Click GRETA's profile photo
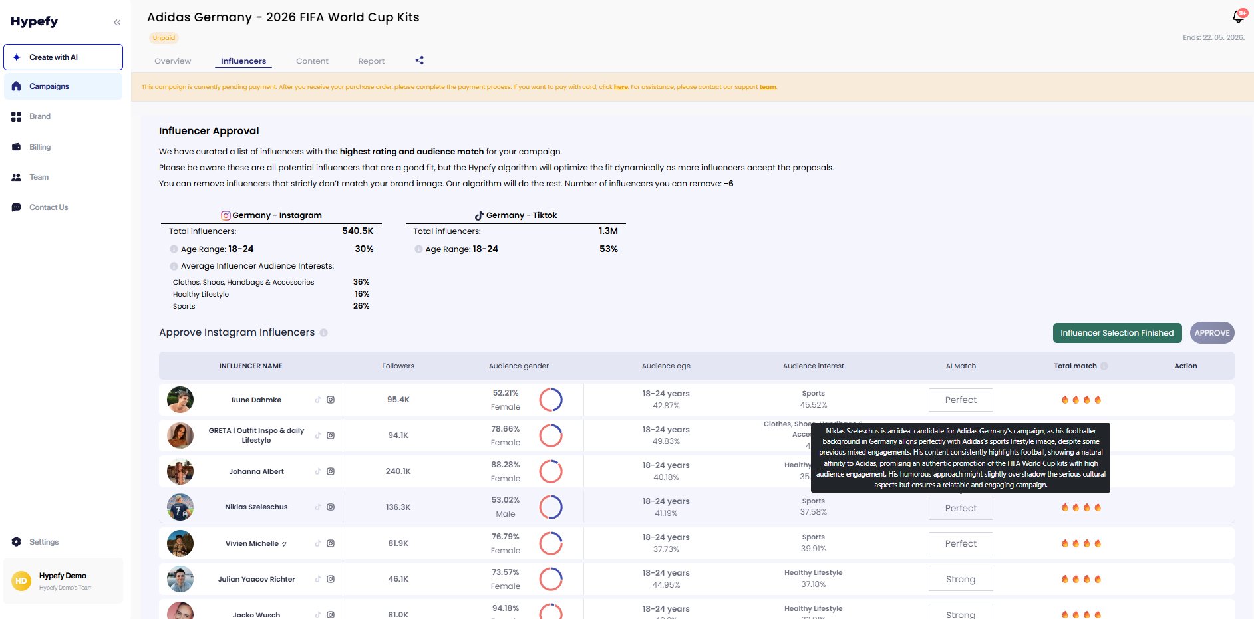Screen dimensions: 1254x619 click(180, 435)
